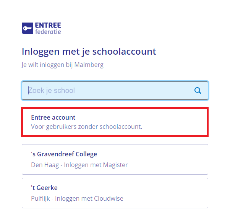Click the 'federatie' word in the logo
Screen dimensions: 230x211
pyautogui.click(x=48, y=32)
